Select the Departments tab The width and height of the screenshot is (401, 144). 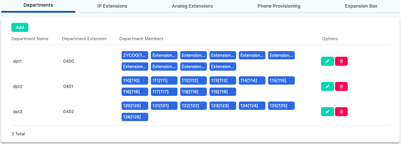click(38, 6)
